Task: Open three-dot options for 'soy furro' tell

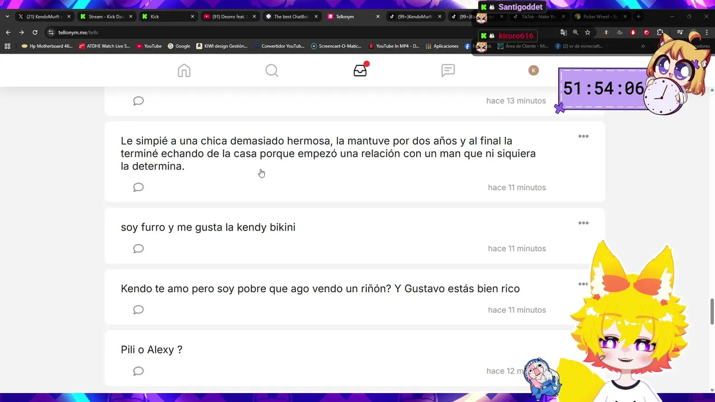Action: click(x=583, y=223)
